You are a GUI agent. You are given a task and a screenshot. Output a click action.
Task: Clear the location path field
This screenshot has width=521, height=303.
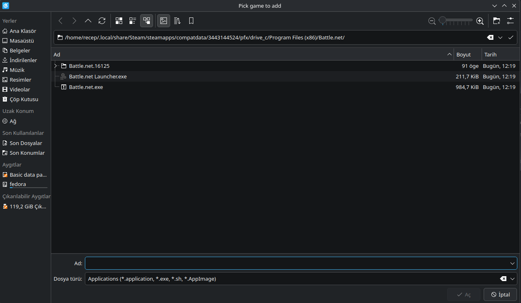coord(490,37)
